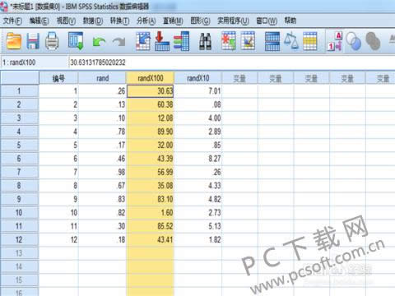Click the binoculars Find icon
The width and height of the screenshot is (395, 296).
(x=205, y=41)
